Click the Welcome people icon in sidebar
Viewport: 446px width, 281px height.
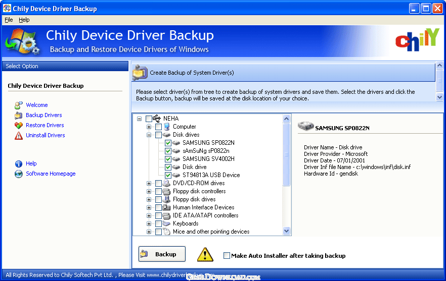point(19,105)
